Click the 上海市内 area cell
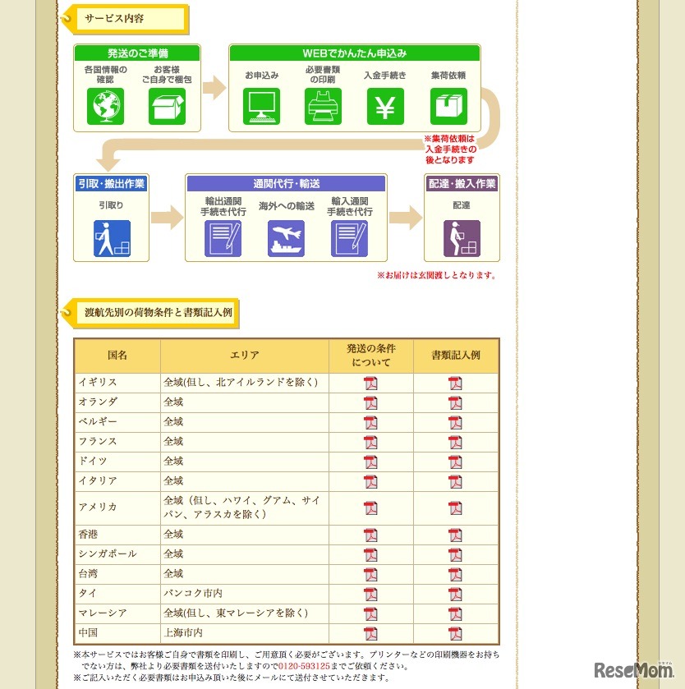 pyautogui.click(x=245, y=633)
